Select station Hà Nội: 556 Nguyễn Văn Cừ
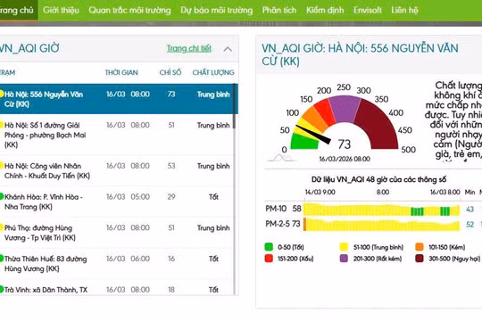This screenshot has height=321, width=482. click(117, 99)
